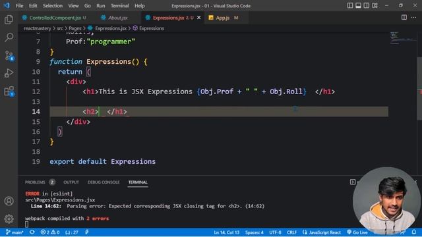Screen dimensions: 422x237
Task: Click the terminal input cursor
Action: tap(26, 224)
